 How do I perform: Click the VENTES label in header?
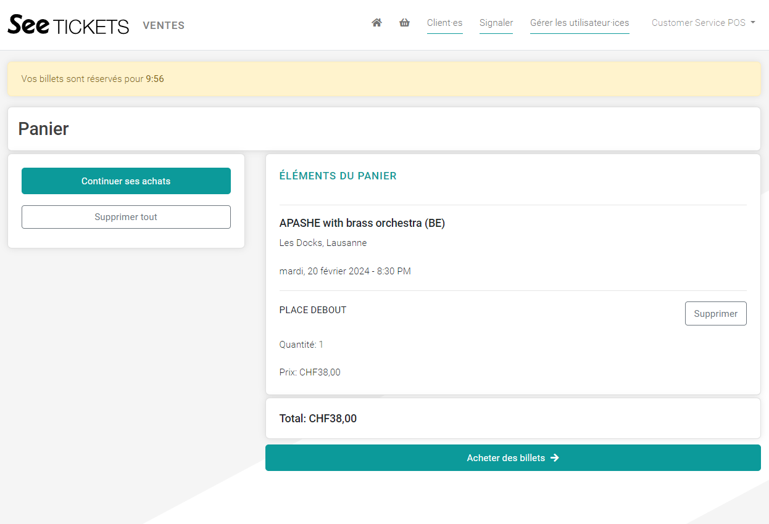click(x=164, y=25)
